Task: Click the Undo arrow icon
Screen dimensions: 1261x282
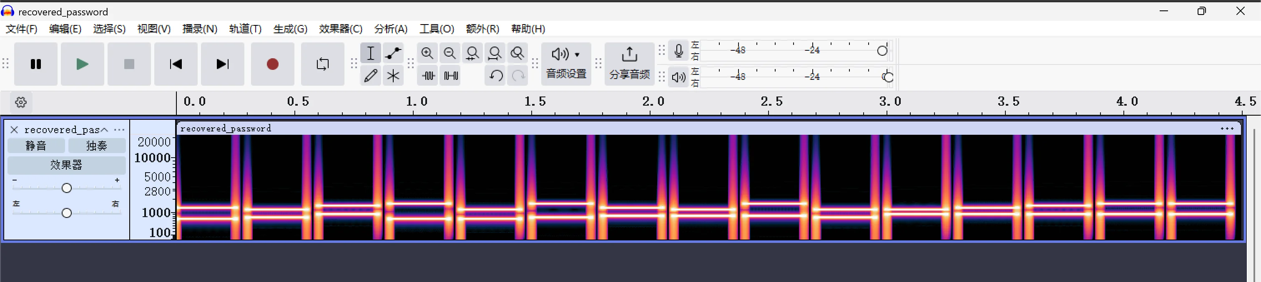Action: (x=496, y=76)
